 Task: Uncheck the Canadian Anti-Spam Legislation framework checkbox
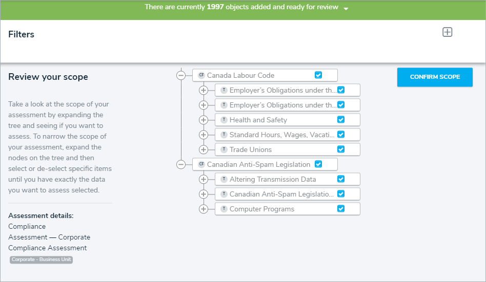(318, 164)
